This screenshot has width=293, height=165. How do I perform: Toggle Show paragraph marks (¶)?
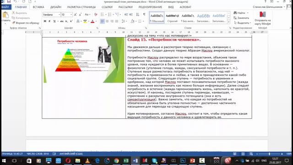(x=144, y=15)
